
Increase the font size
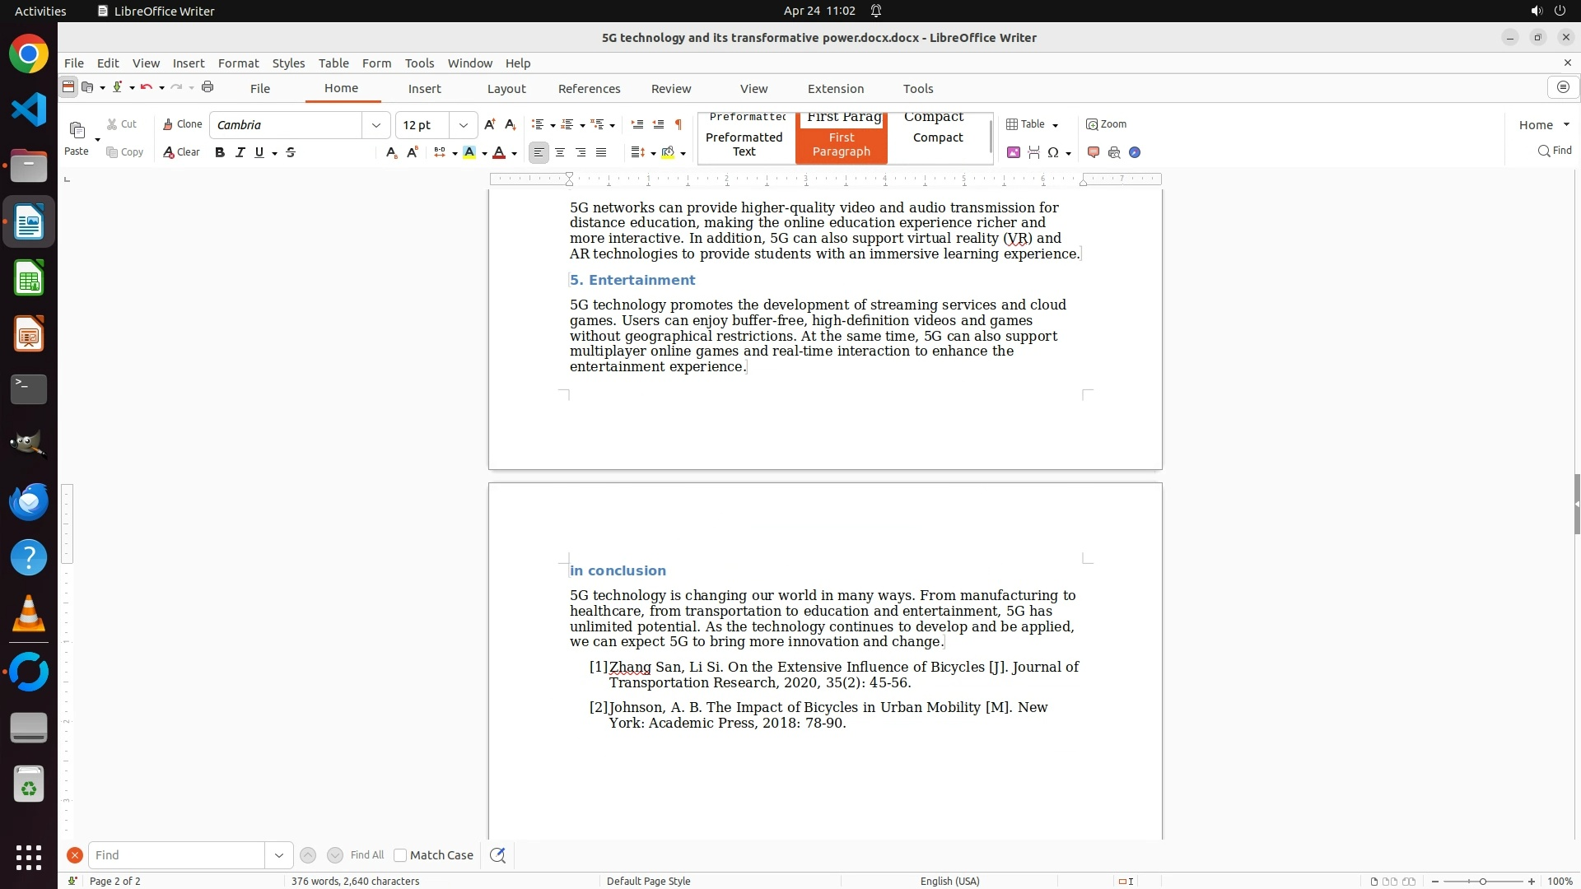coord(490,124)
